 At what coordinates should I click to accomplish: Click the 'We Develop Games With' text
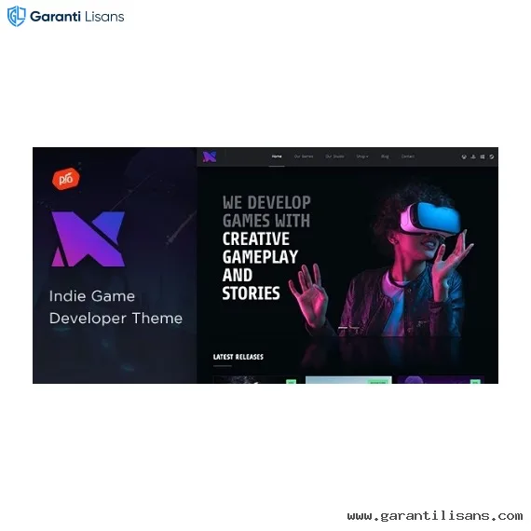[x=266, y=211]
